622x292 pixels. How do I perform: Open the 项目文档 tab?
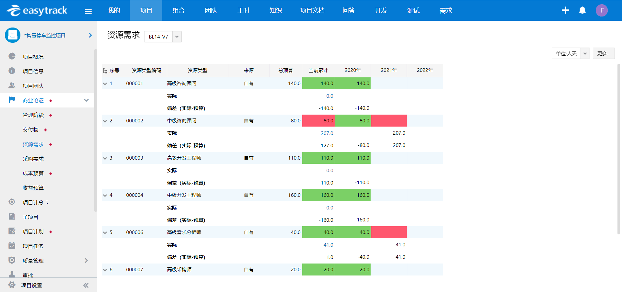(312, 10)
